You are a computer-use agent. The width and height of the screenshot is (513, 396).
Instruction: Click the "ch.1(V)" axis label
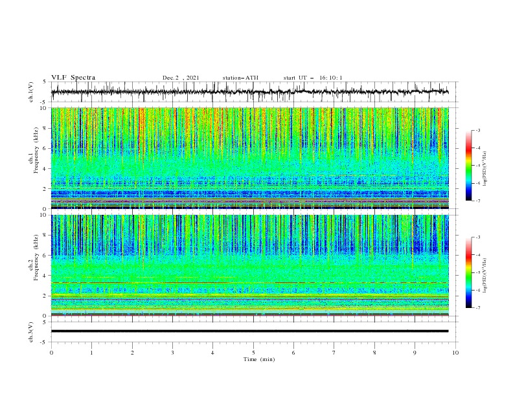[31, 92]
